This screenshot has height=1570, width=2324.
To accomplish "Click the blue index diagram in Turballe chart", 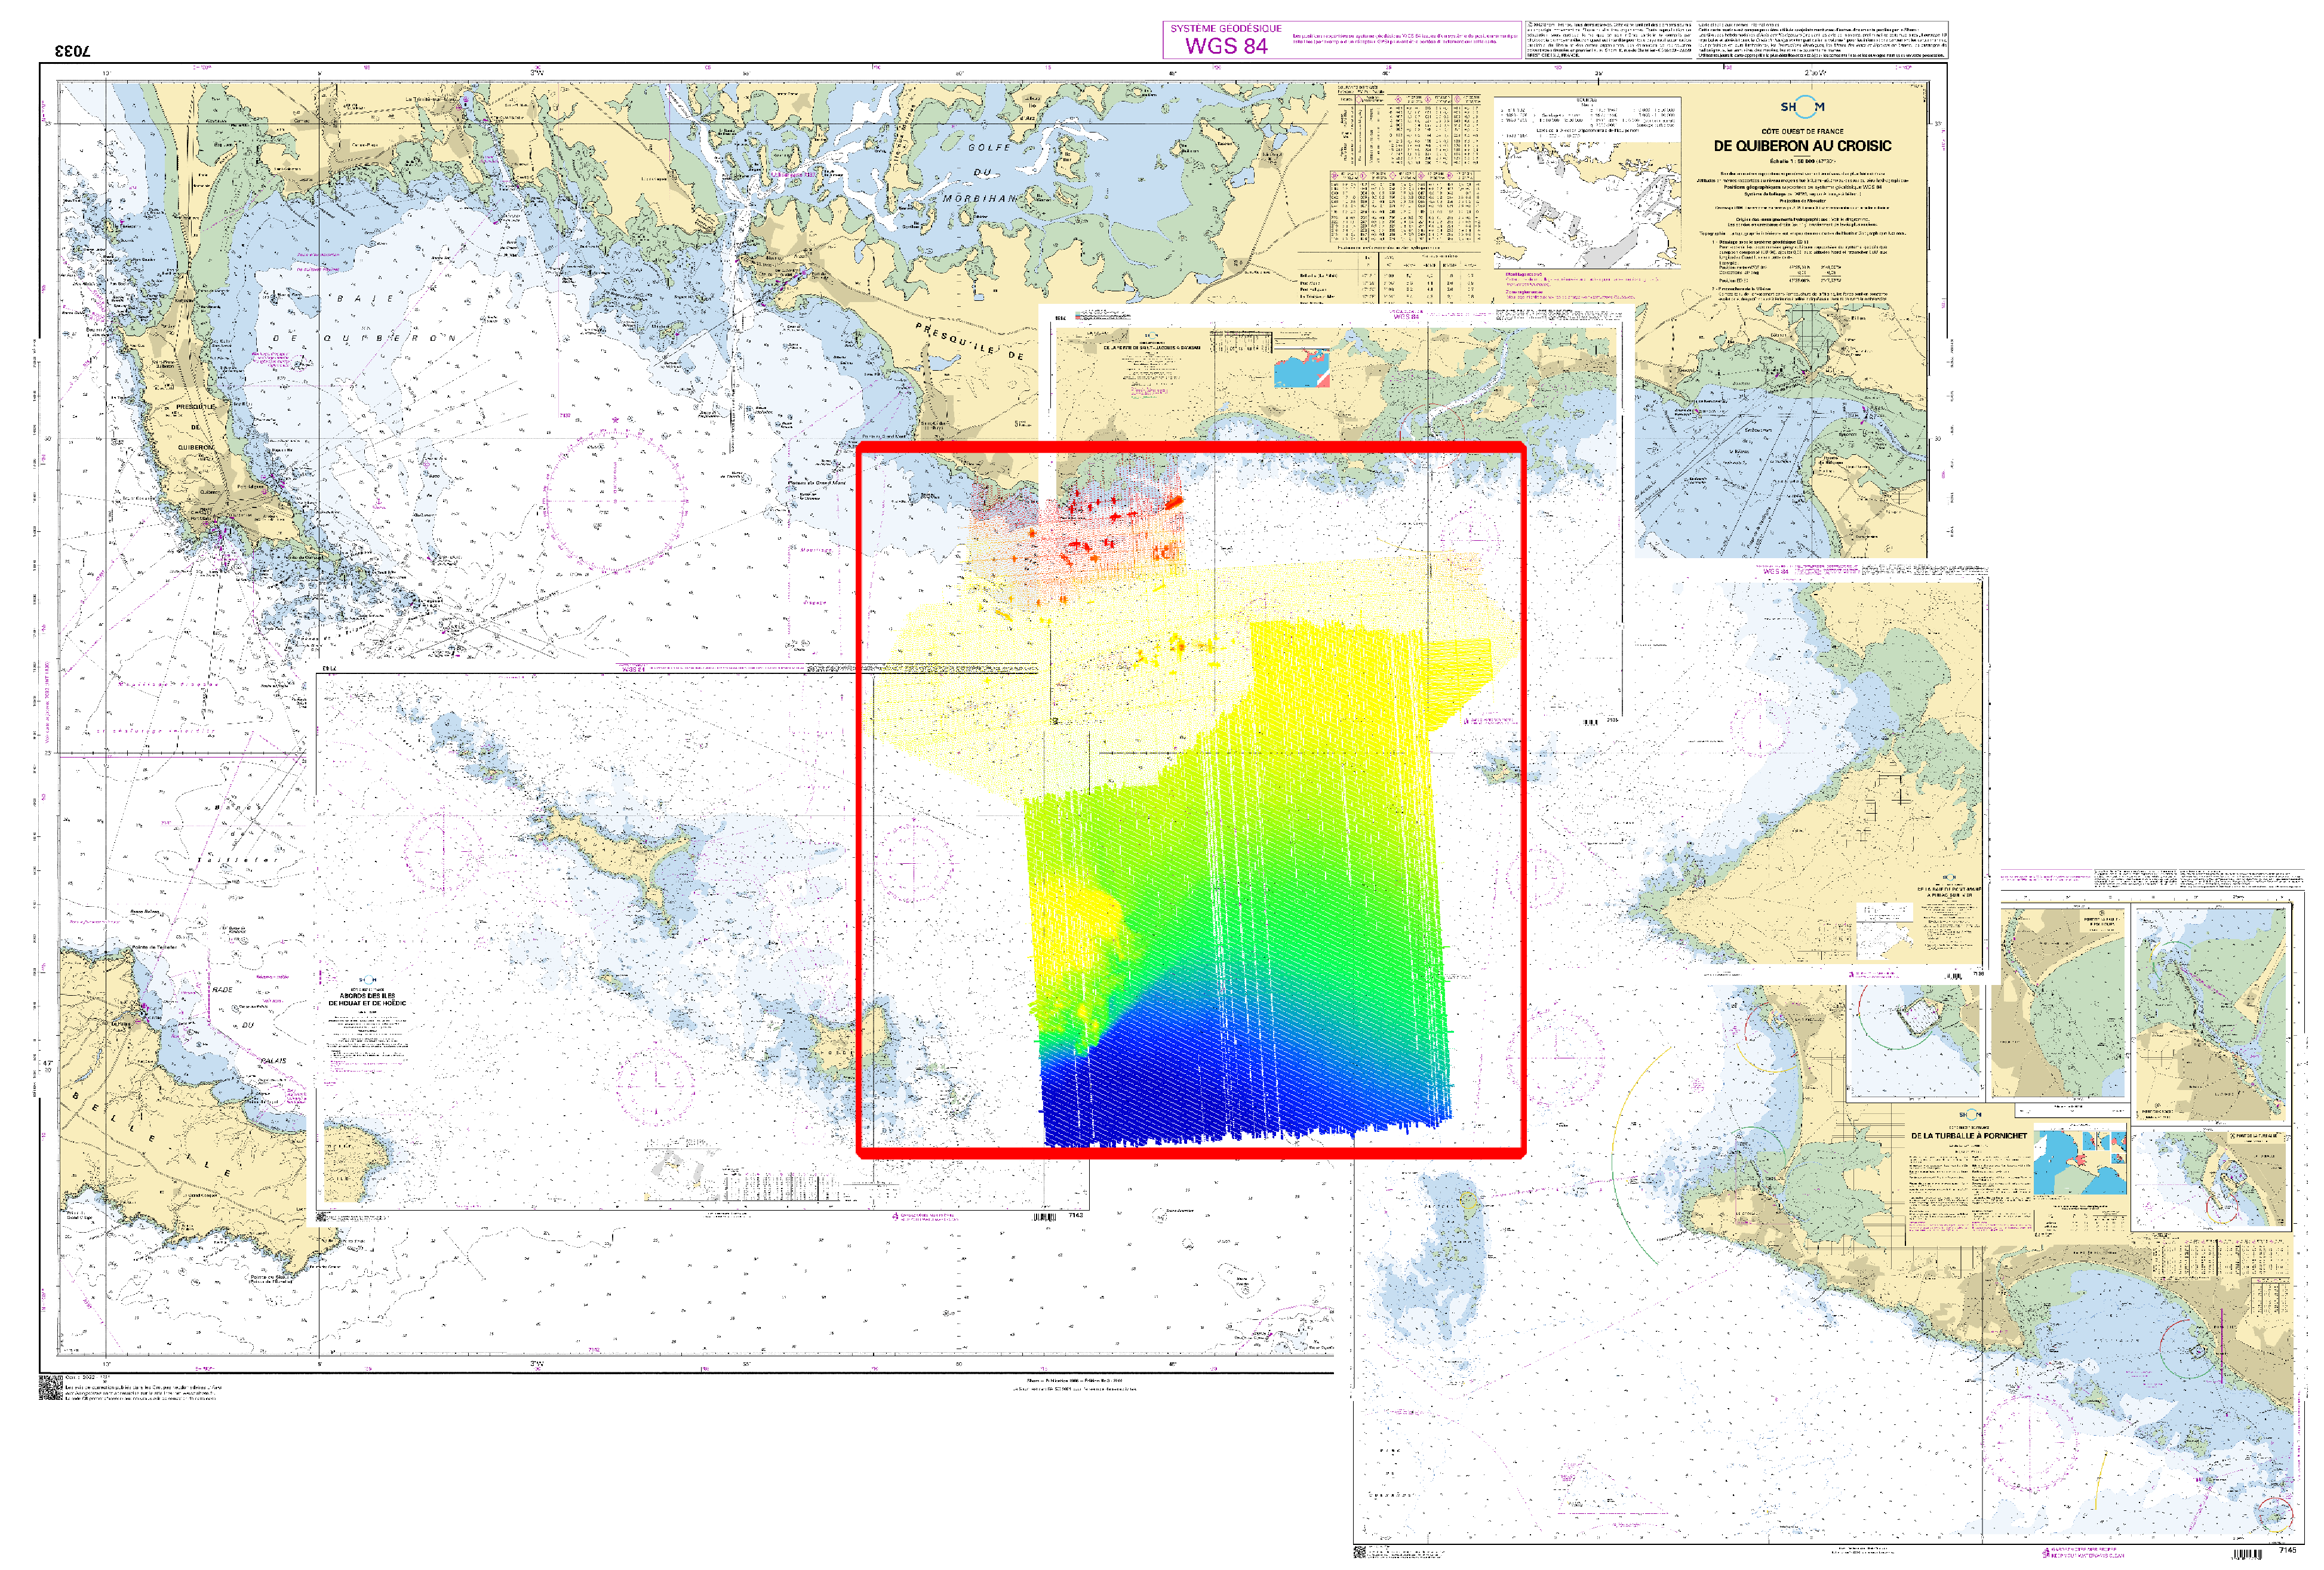I will tap(2080, 1160).
